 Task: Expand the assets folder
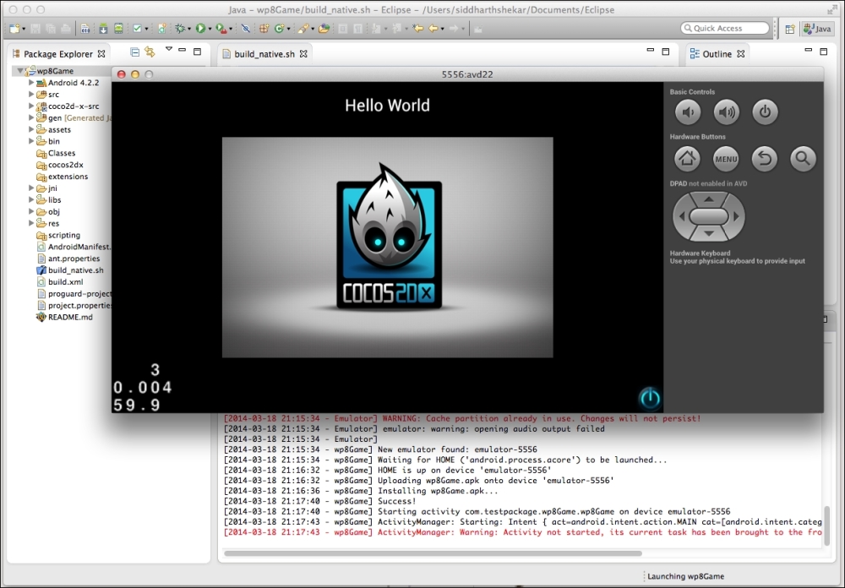[31, 129]
